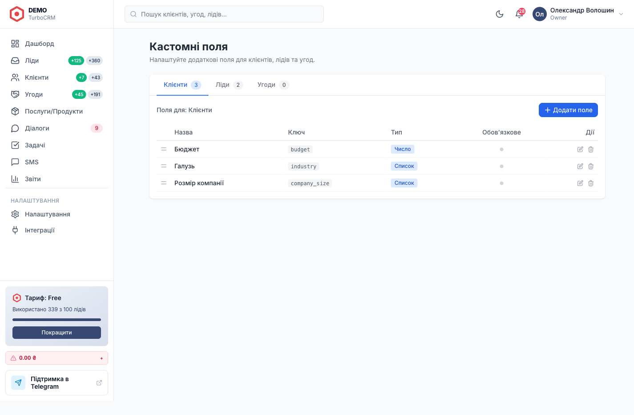The height and width of the screenshot is (415, 634).
Task: Click the Покращити upgrade button
Action: click(57, 333)
